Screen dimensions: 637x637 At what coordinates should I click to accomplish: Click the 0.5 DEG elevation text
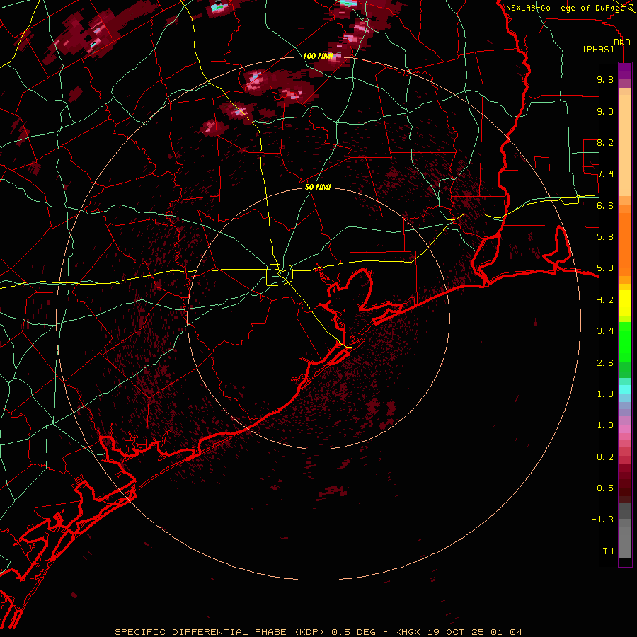(x=353, y=632)
